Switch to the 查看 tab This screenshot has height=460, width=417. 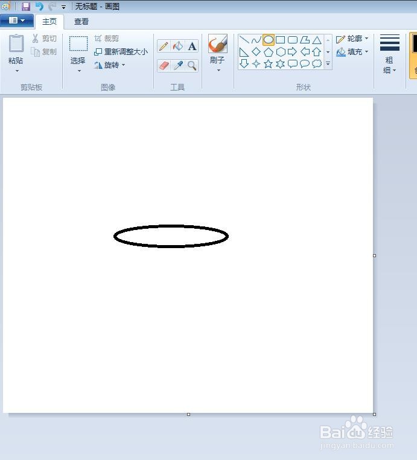pos(81,21)
